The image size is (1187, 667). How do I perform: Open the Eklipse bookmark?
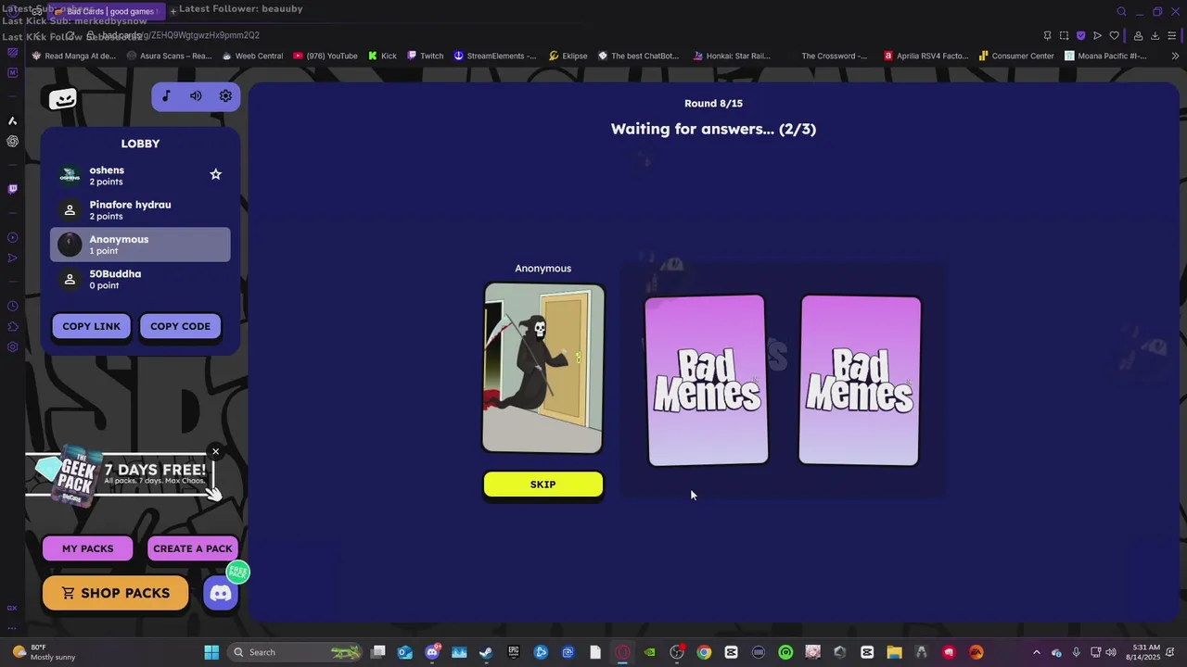568,56
